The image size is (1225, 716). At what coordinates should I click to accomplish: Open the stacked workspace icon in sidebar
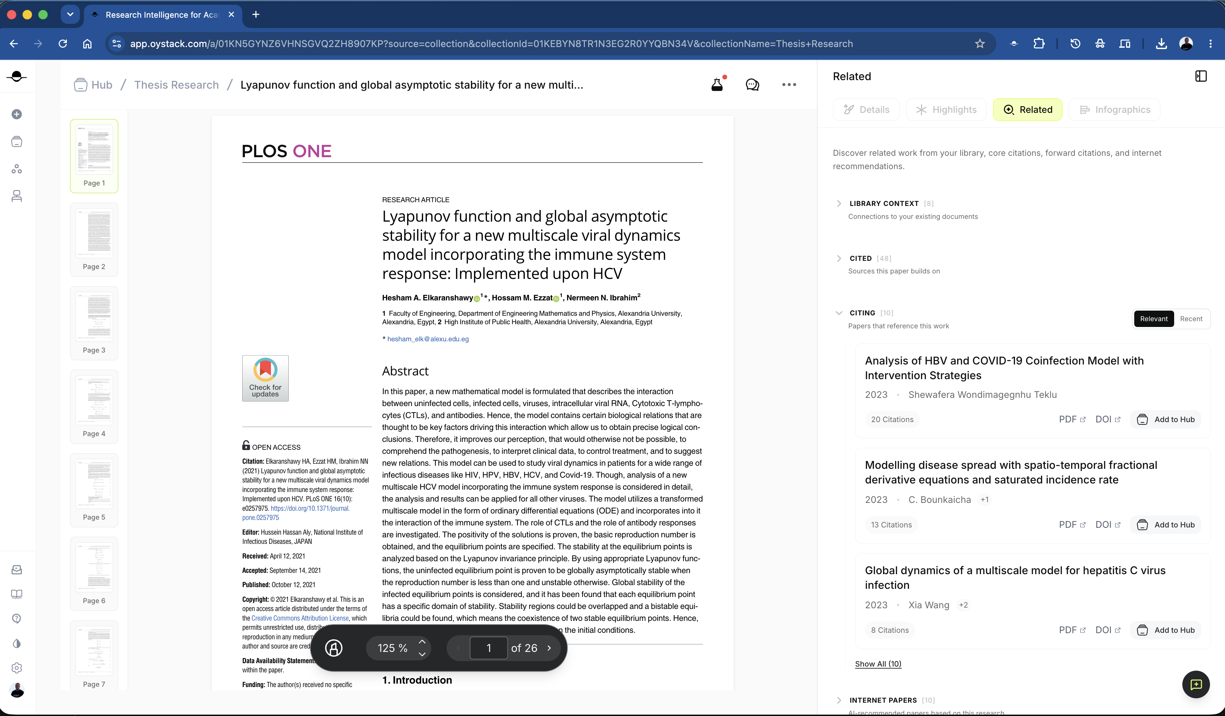17,196
